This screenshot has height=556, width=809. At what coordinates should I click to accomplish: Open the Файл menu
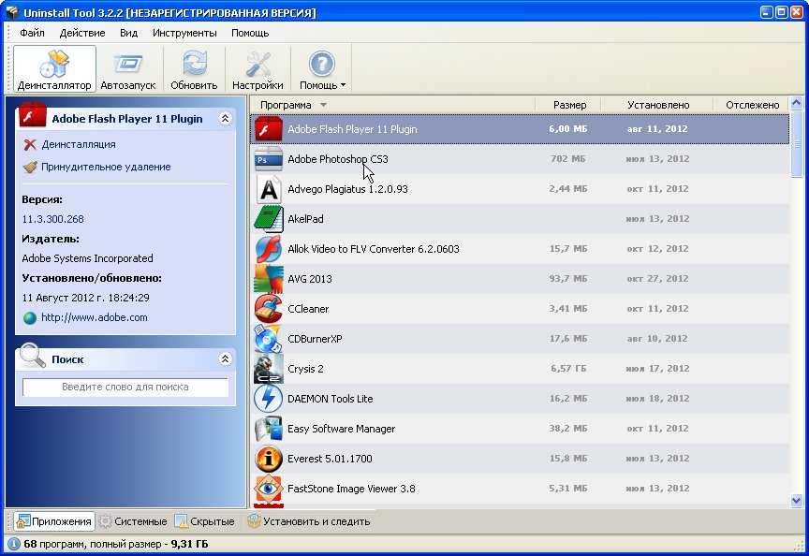pyautogui.click(x=32, y=33)
